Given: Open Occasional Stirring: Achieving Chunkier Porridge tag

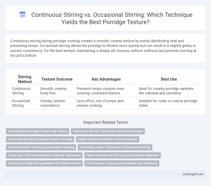Looking at the screenshot, I should [x=40, y=139].
